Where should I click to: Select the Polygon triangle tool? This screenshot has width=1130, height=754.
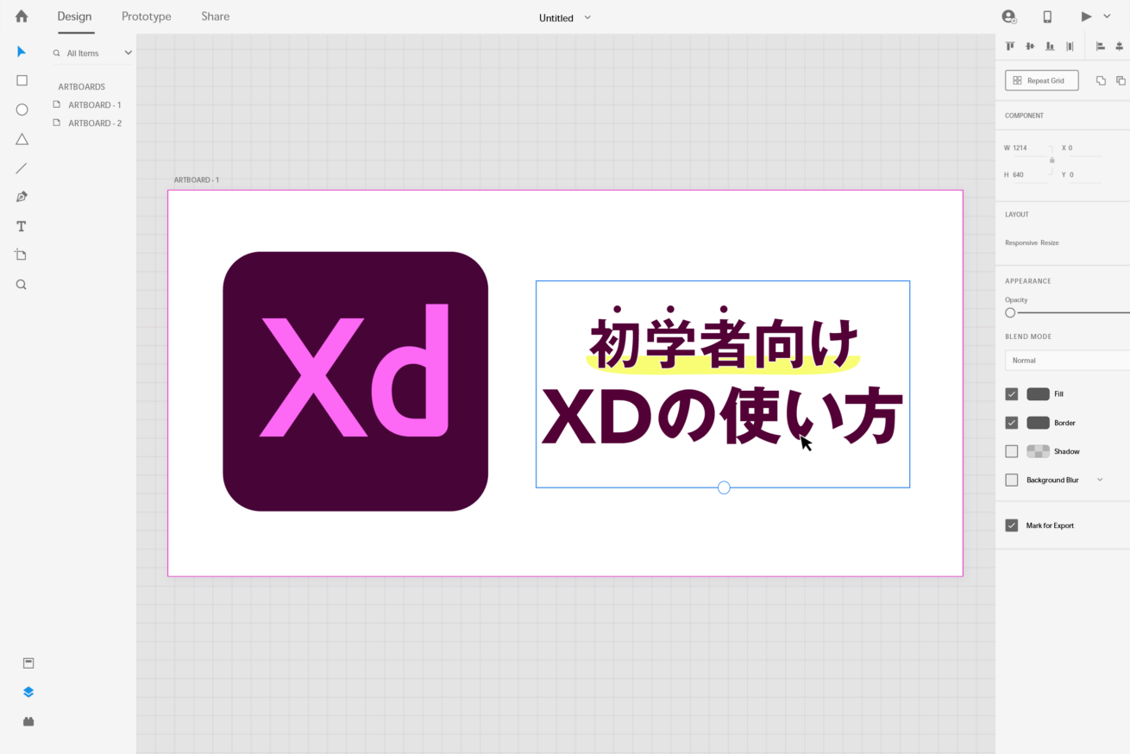pyautogui.click(x=22, y=139)
